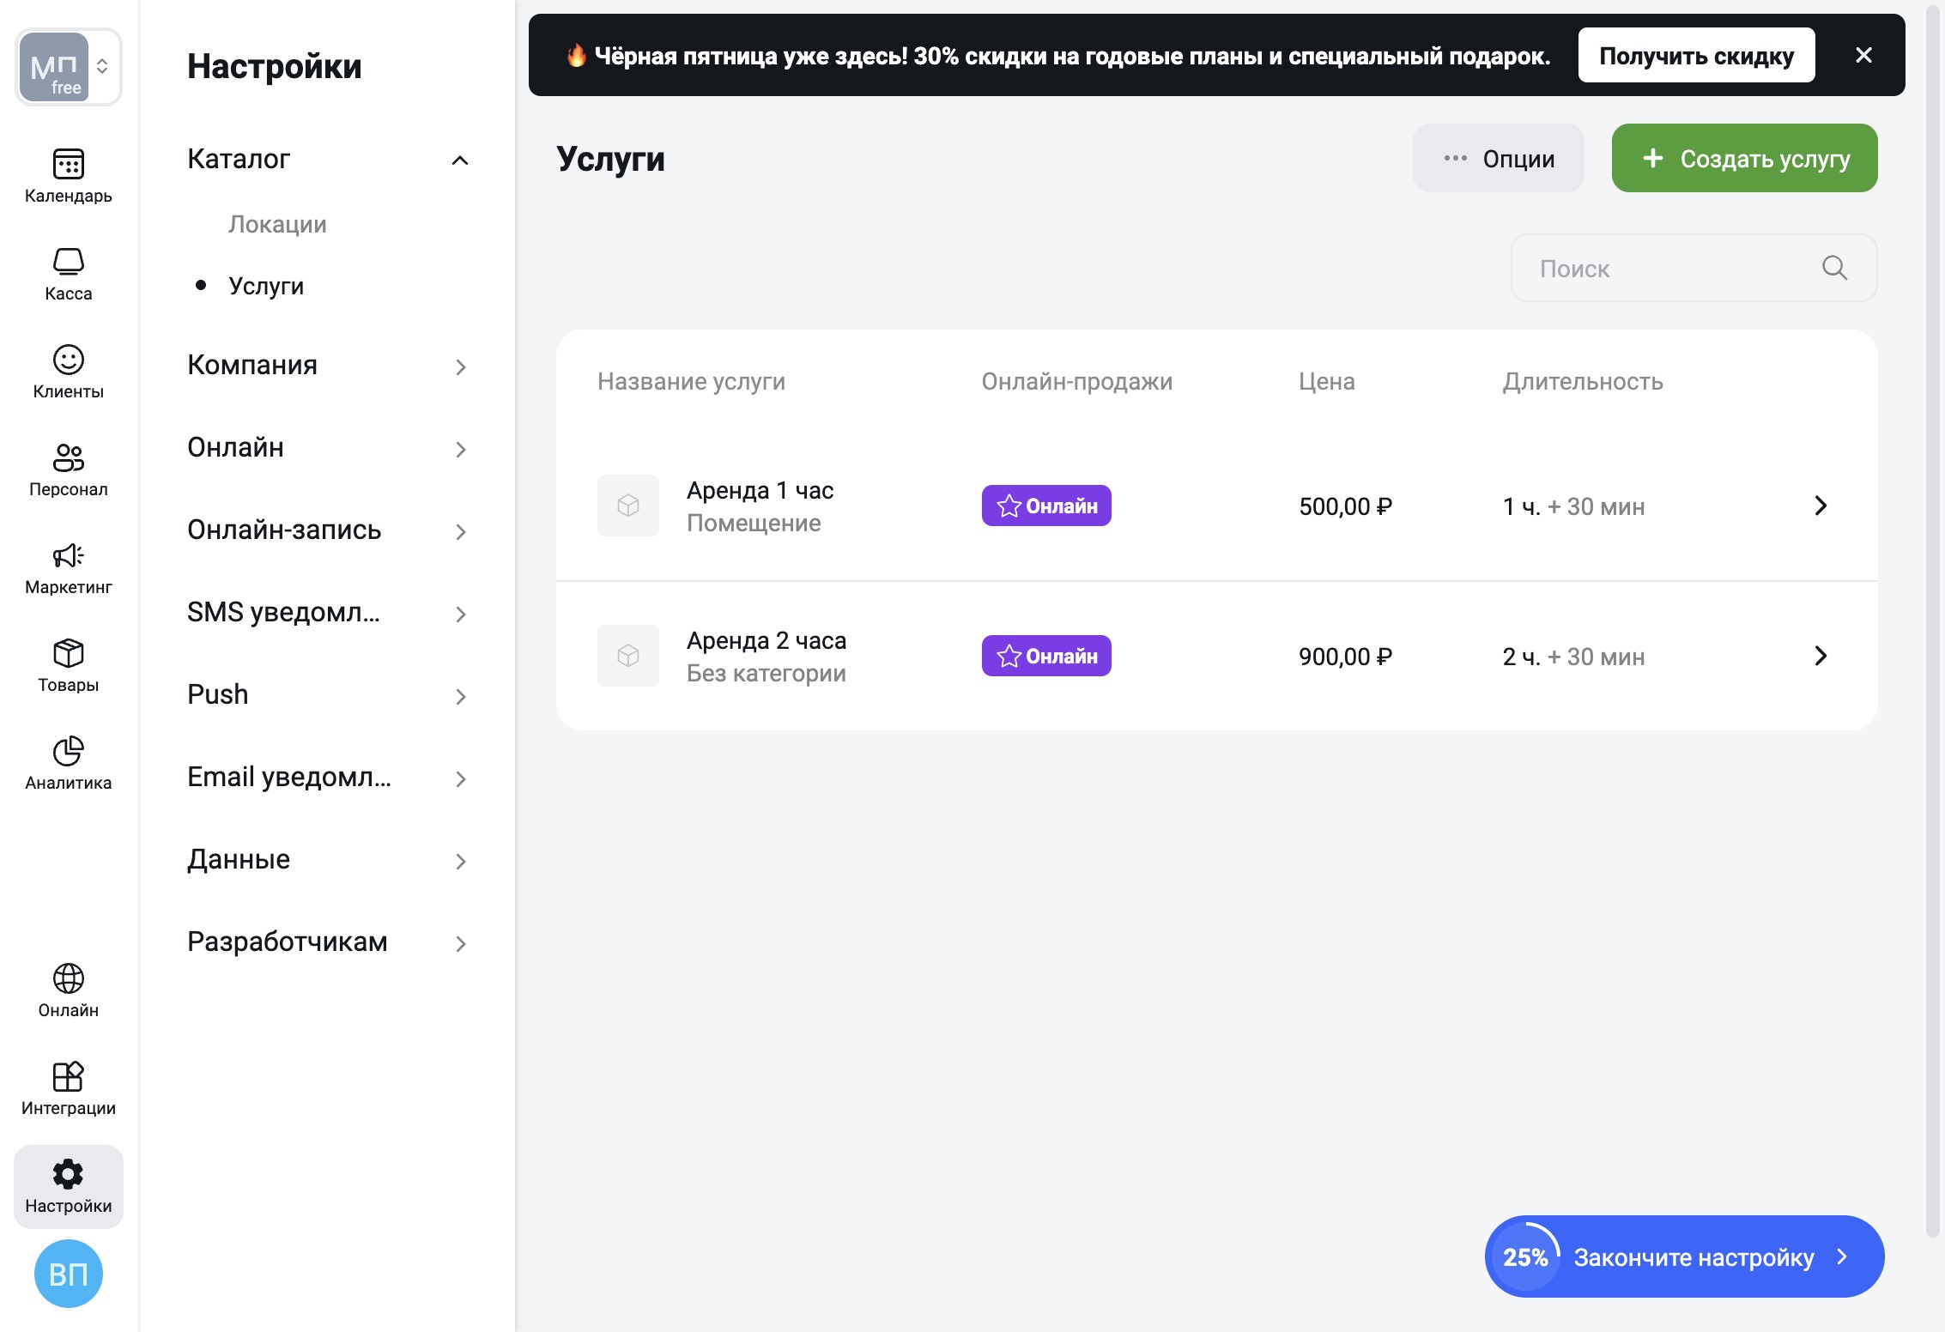Open the Касса cash register icon
Image resolution: width=1945 pixels, height=1332 pixels.
coord(68,262)
